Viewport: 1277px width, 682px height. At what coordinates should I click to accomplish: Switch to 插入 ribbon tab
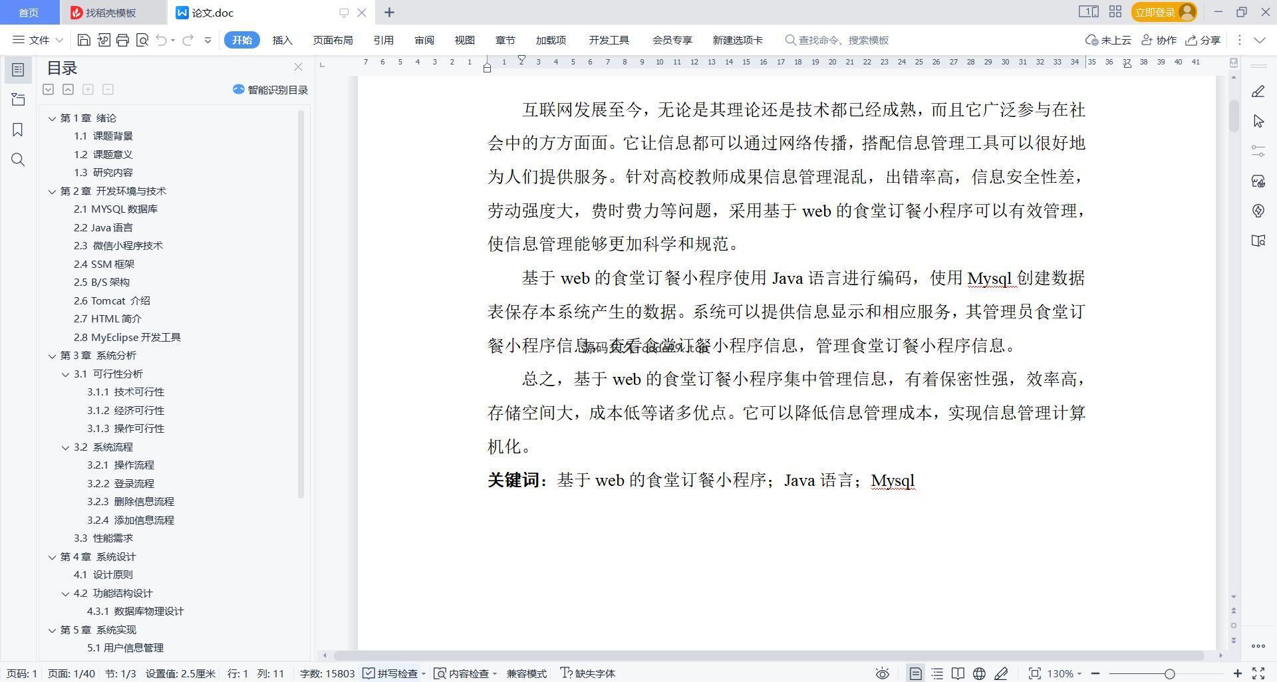(x=282, y=40)
